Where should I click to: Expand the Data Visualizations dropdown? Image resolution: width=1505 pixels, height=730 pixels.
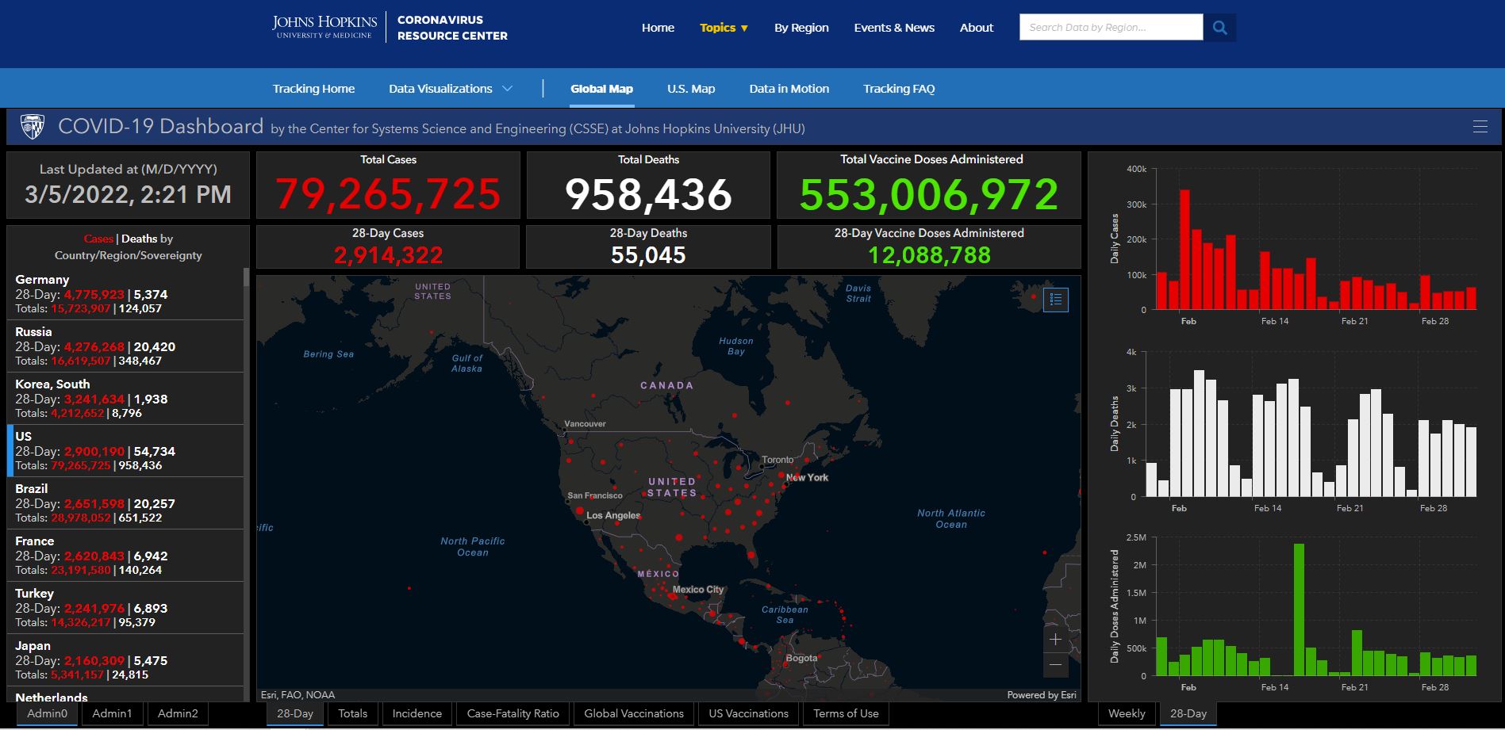point(450,89)
